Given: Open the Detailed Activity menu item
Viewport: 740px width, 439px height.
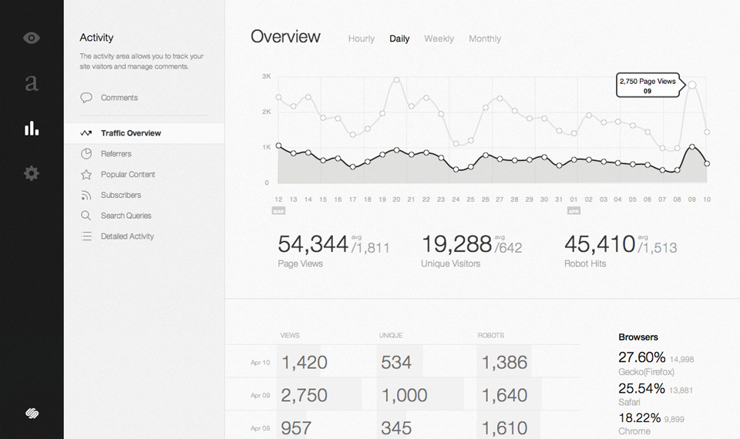Looking at the screenshot, I should pyautogui.click(x=127, y=236).
